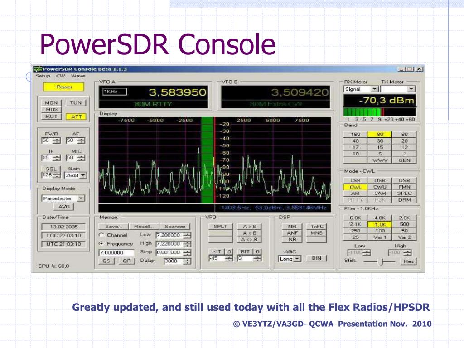Image resolution: width=464 pixels, height=348 pixels.
Task: Select the 6.0K filter
Action: click(x=355, y=218)
